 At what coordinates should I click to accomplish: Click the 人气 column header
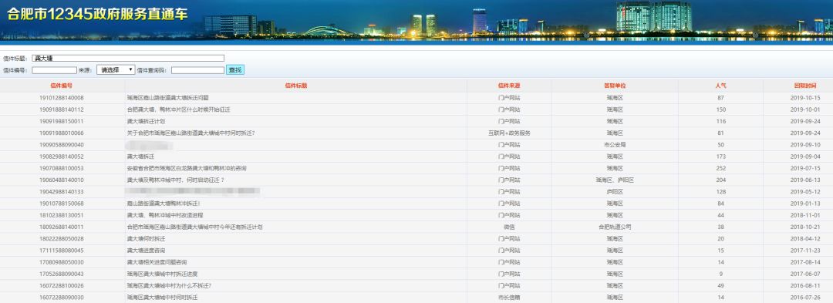pyautogui.click(x=721, y=86)
